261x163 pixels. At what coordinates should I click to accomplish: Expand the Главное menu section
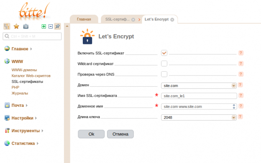pos(31,49)
